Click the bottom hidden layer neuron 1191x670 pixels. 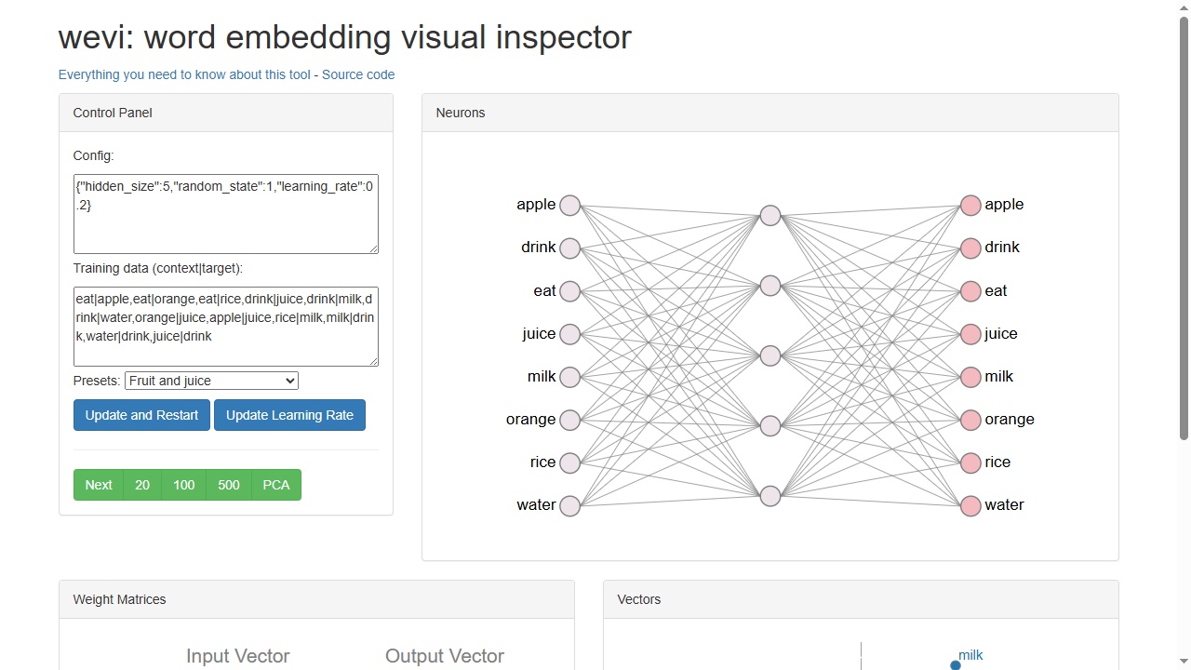pos(770,496)
